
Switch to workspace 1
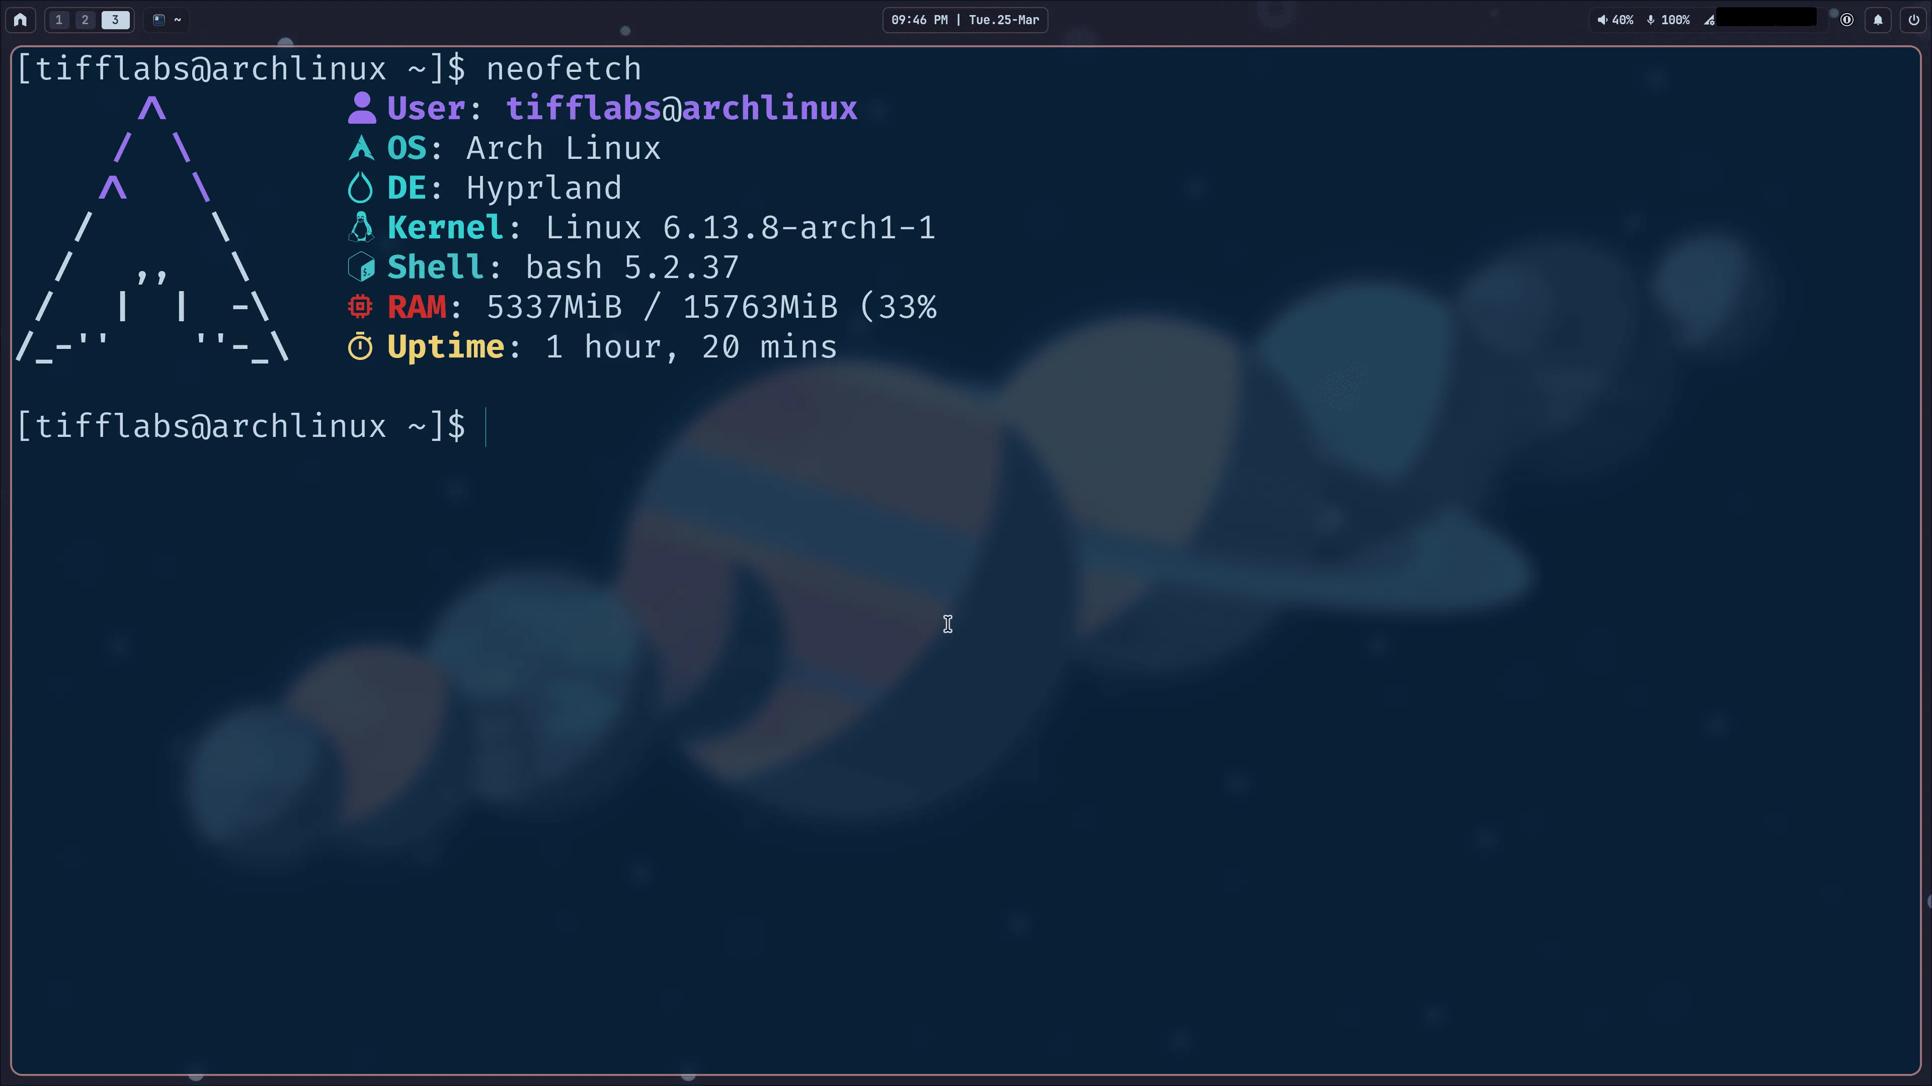58,20
